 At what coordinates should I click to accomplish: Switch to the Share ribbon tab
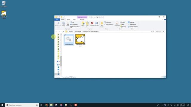click(x=69, y=20)
